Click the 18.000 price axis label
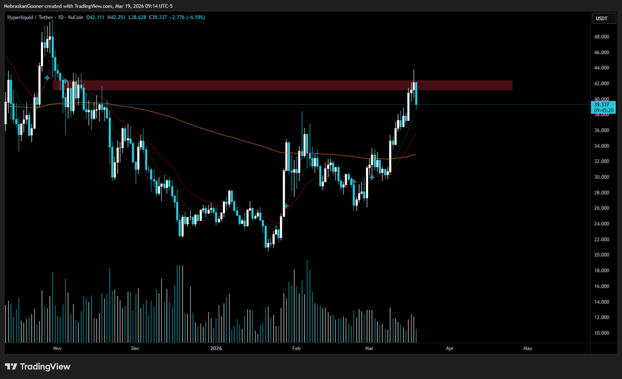This screenshot has width=622, height=379. 602,270
